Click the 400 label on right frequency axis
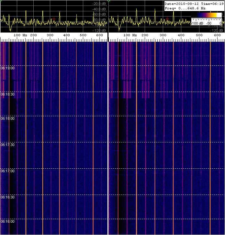 tap(181, 35)
